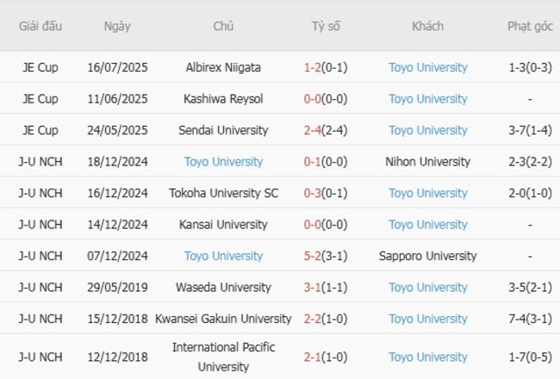
Task: Click the Waseda University team name
Action: [x=223, y=288]
